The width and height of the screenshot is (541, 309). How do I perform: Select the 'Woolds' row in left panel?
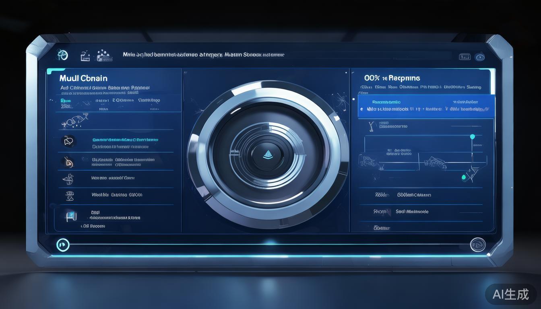[117, 195]
